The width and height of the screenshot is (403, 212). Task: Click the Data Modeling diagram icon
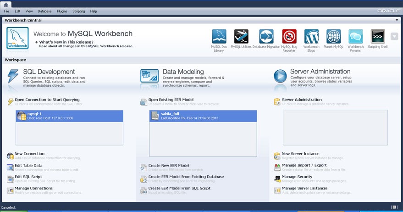(x=149, y=76)
